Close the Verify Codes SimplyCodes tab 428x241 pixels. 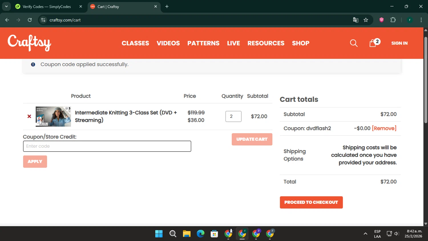coord(81,7)
